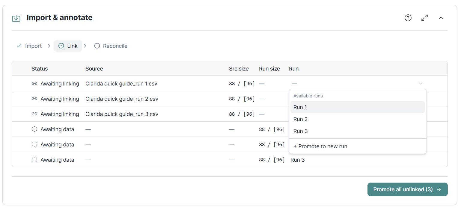Go to the Import step
461x208 pixels.
point(29,46)
